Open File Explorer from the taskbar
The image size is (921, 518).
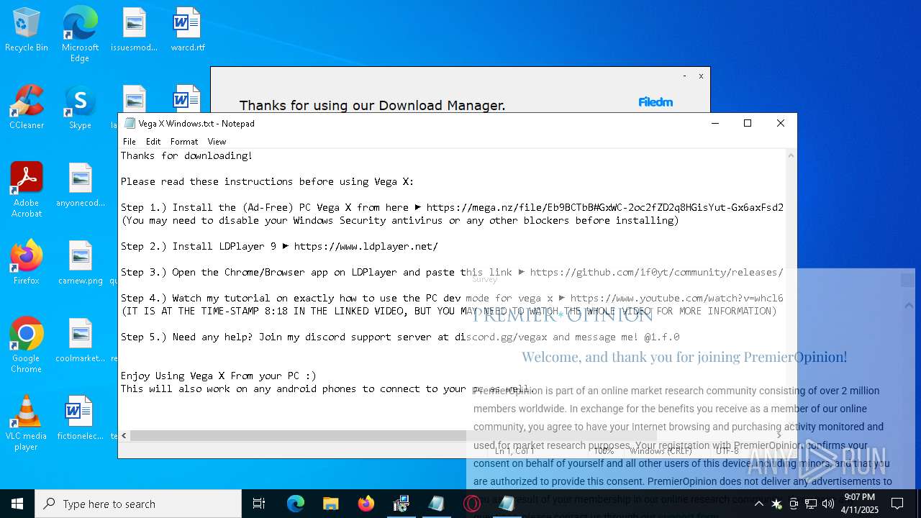pos(330,504)
